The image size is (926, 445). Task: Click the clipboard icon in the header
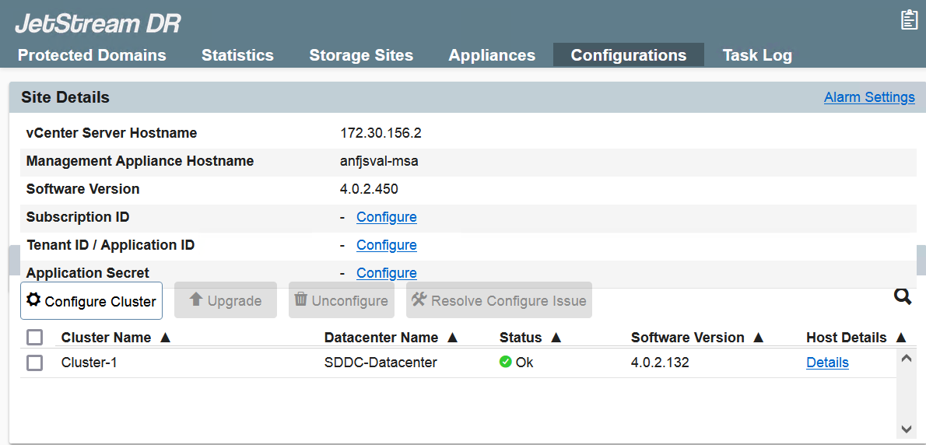pos(909,20)
